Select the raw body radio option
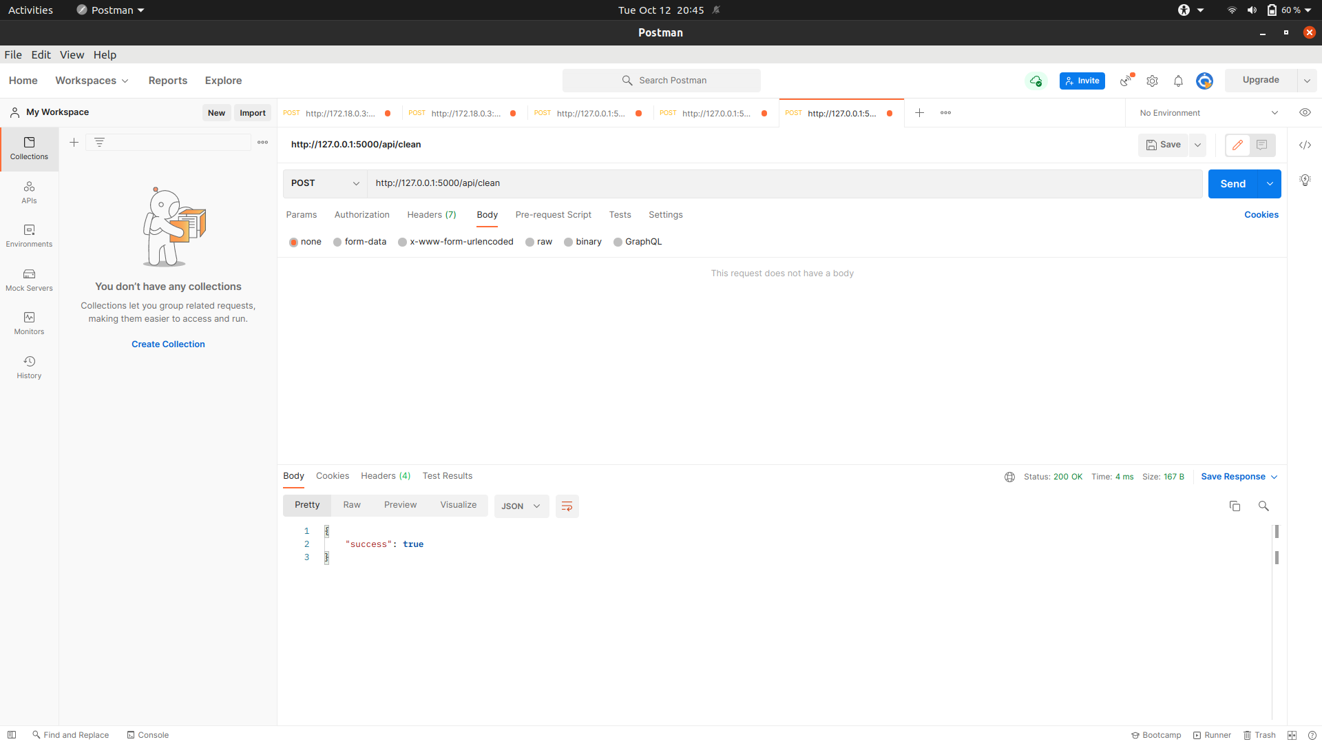Screen dimensions: 1322x744 pos(529,242)
